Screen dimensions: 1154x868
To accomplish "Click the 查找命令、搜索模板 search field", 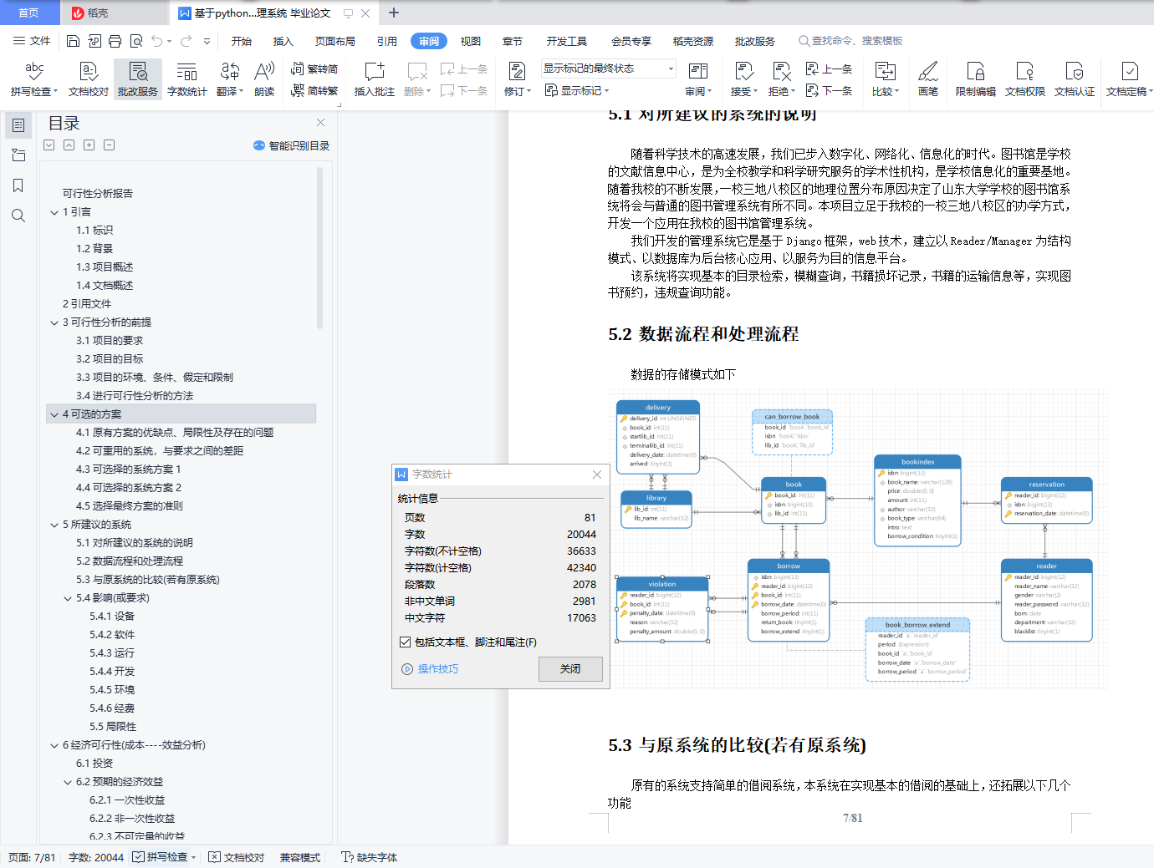I will [851, 41].
